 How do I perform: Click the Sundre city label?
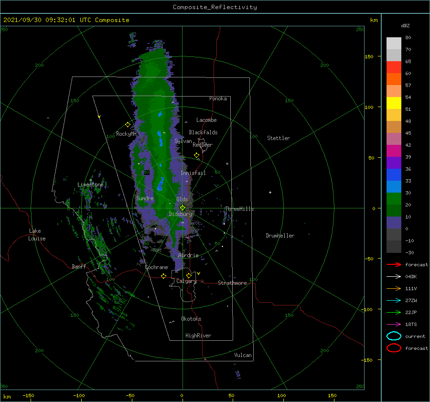tap(145, 198)
